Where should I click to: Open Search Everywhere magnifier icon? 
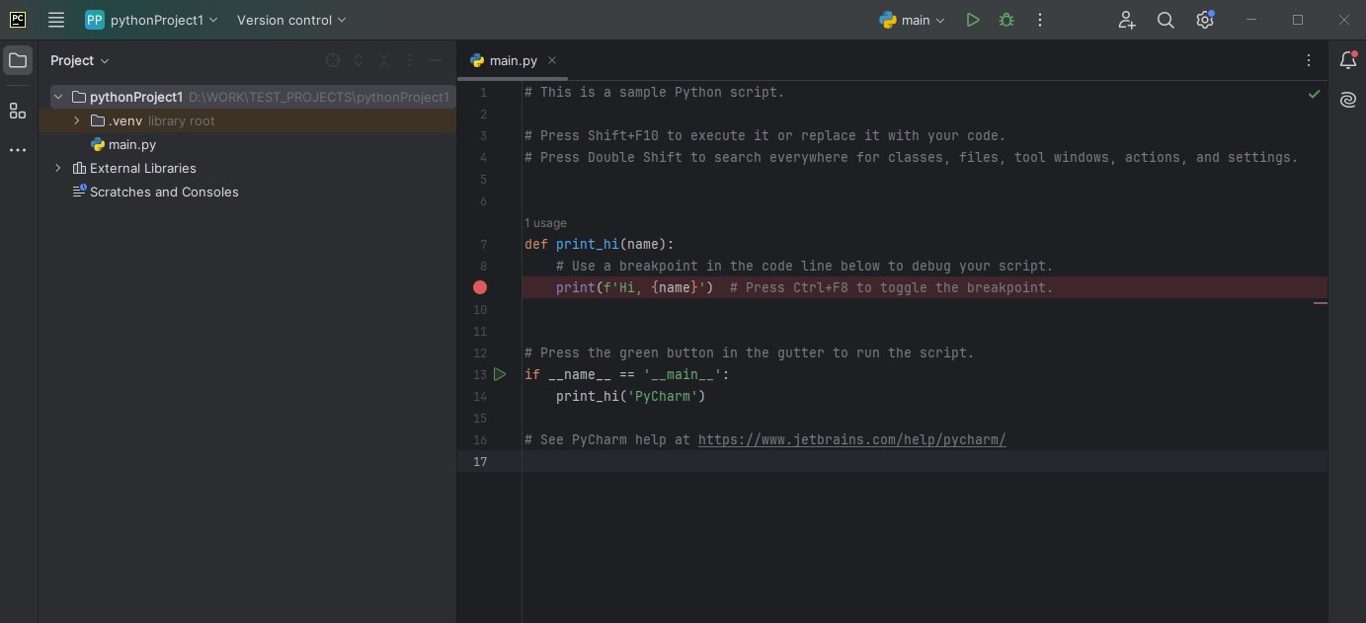(1165, 20)
